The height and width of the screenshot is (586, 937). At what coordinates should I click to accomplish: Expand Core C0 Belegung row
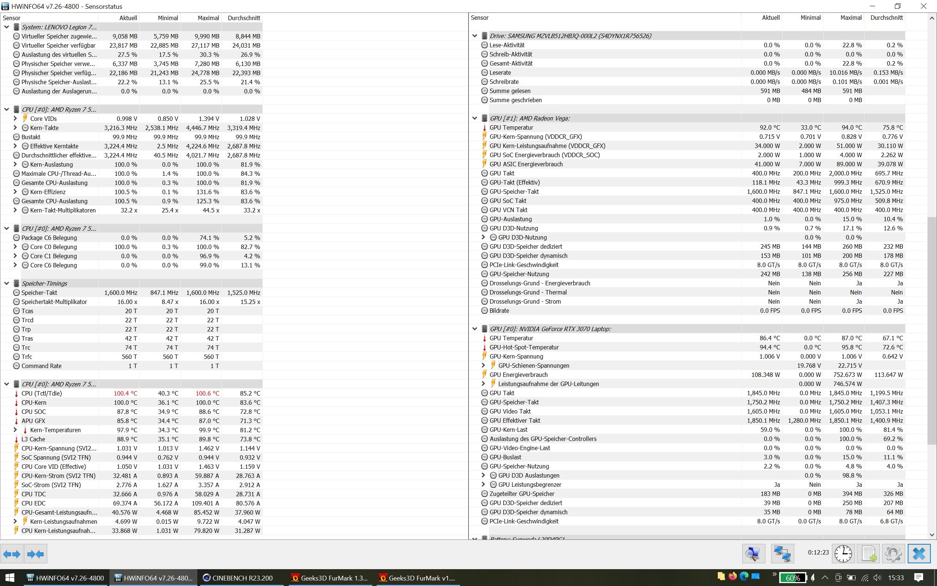click(x=15, y=247)
